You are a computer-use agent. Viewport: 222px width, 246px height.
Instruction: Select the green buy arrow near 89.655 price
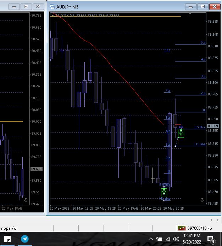tap(181, 133)
